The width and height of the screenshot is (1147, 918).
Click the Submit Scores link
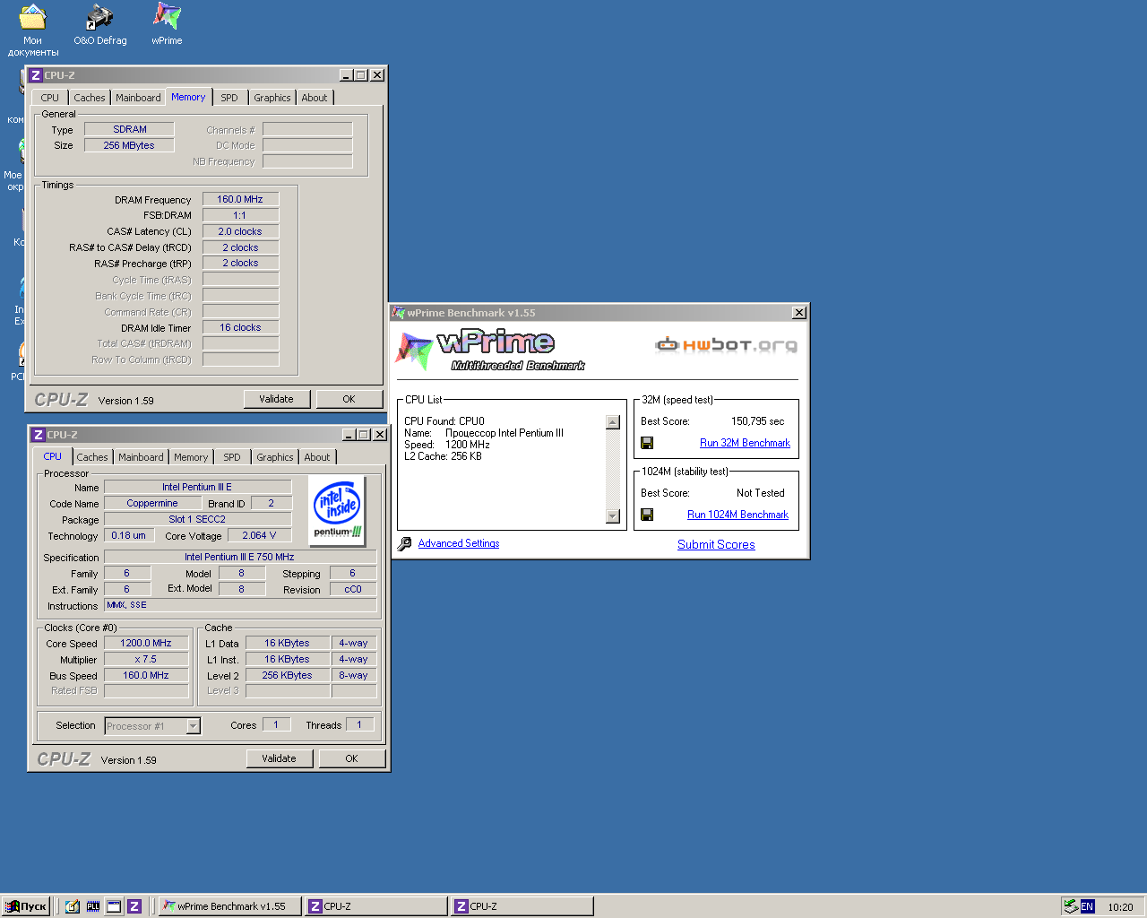[716, 544]
